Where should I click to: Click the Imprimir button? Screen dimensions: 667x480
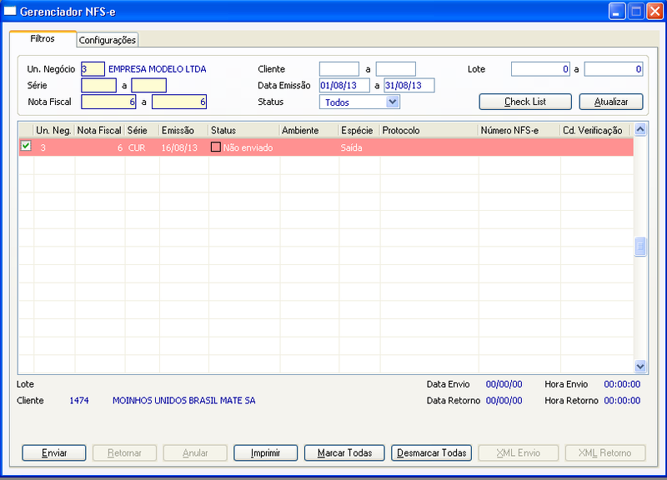[265, 452]
